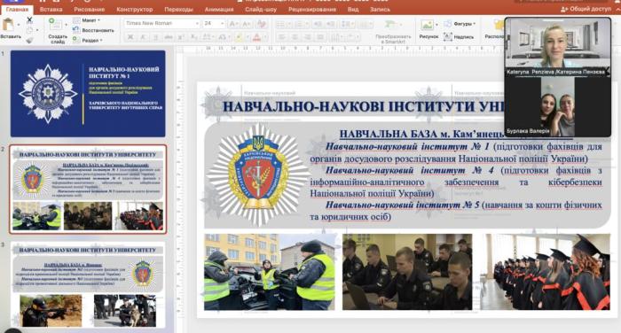Image resolution: width=621 pixels, height=333 pixels.
Task: Select slide 3 thumbnail in the panel
Action: [x=88, y=285]
